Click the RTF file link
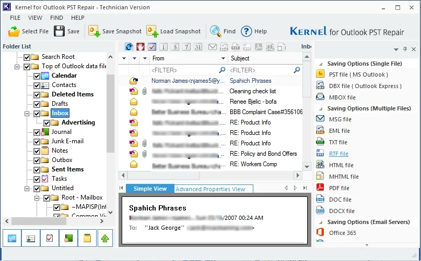Viewport: 421px width, 261px height. [x=338, y=154]
